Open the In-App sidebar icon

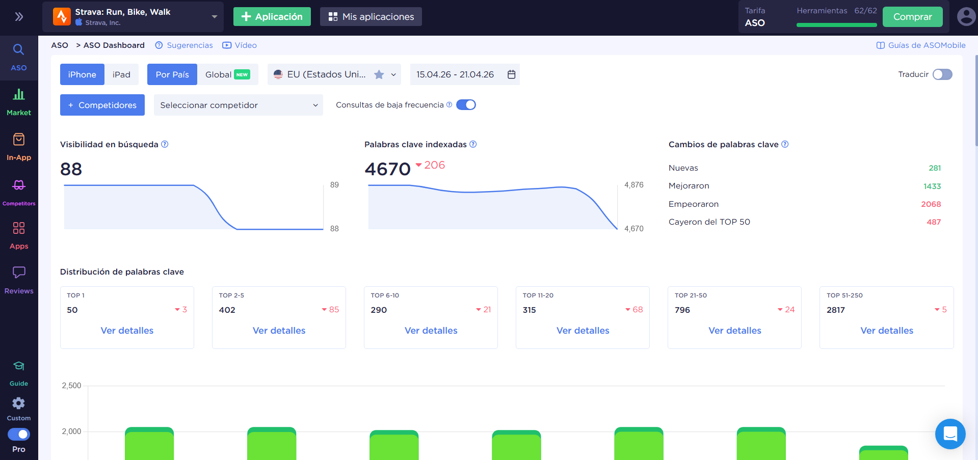[x=19, y=146]
